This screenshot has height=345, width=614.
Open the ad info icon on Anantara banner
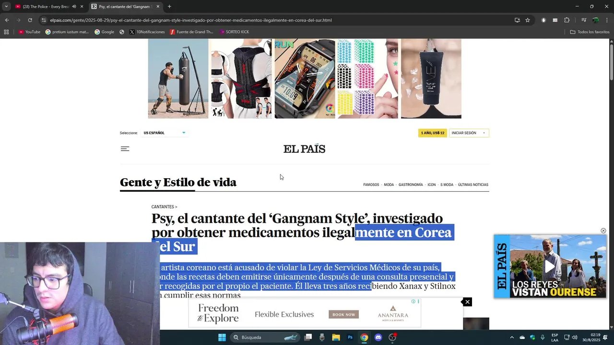413,301
